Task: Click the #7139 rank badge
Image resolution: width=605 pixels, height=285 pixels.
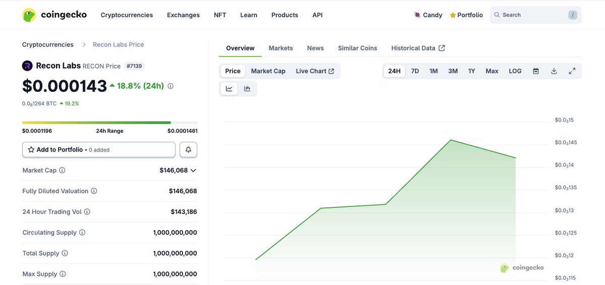Action: click(134, 66)
